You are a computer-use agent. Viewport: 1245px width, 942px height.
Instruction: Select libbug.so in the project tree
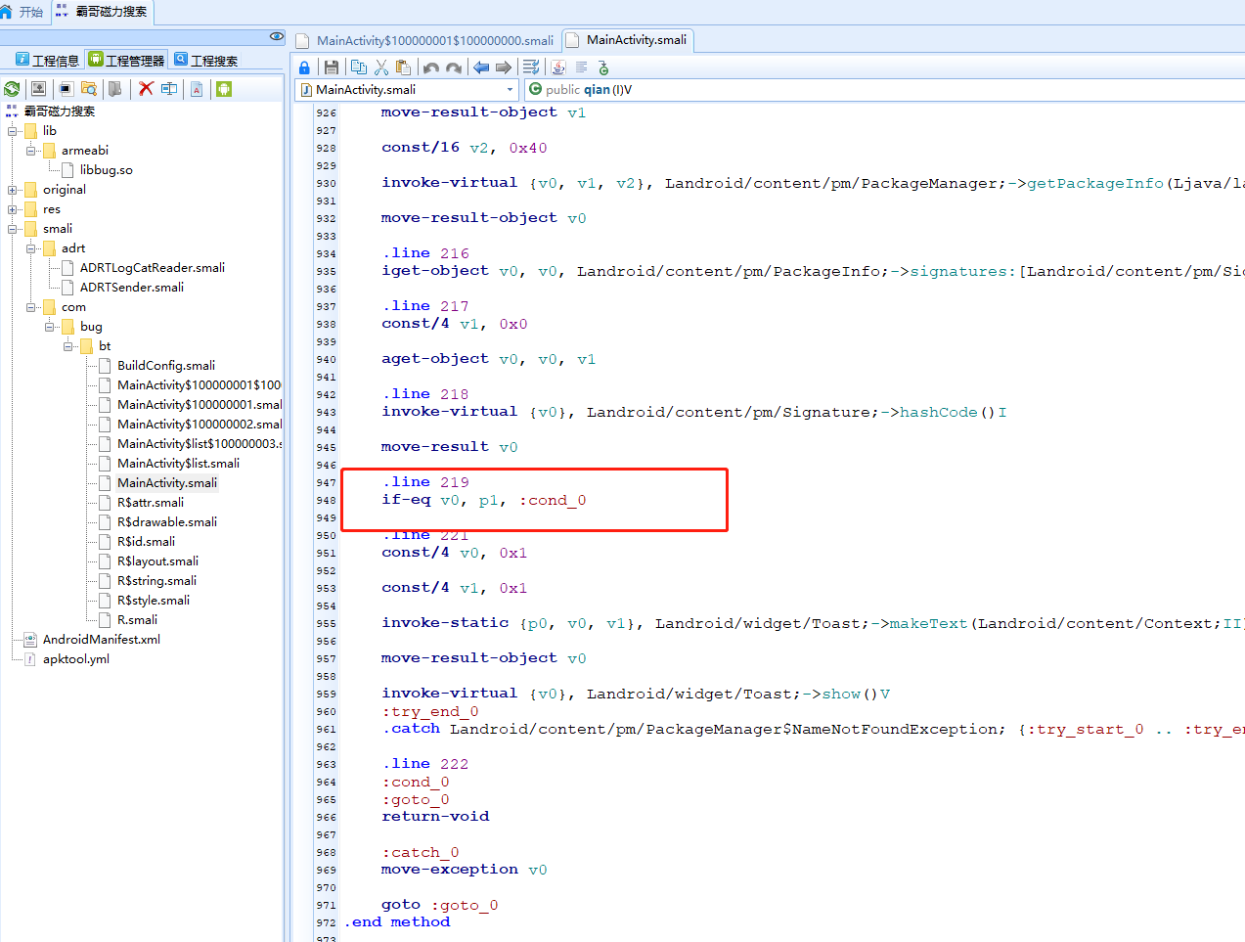pyautogui.click(x=106, y=170)
